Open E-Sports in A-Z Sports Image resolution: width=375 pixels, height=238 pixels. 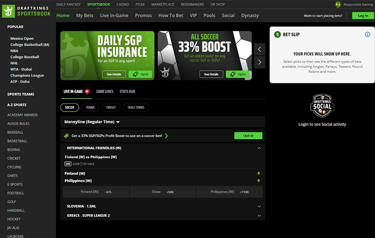(x=15, y=184)
